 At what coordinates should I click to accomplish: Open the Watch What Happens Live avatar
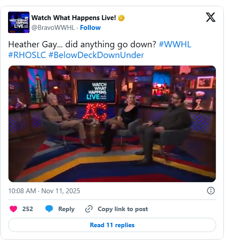point(19,22)
